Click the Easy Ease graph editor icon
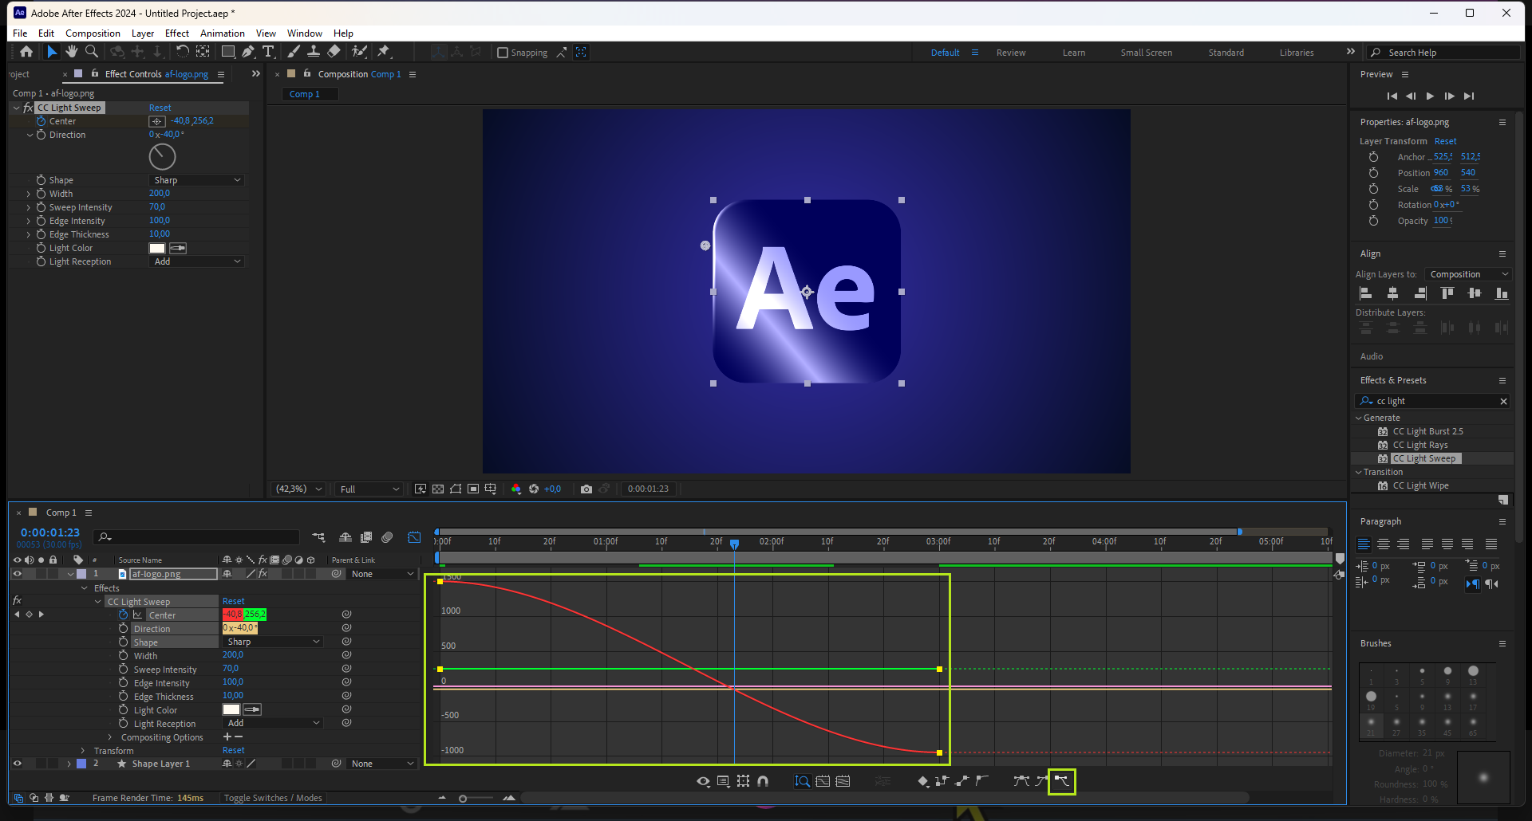The width and height of the screenshot is (1532, 821). pos(1021,781)
